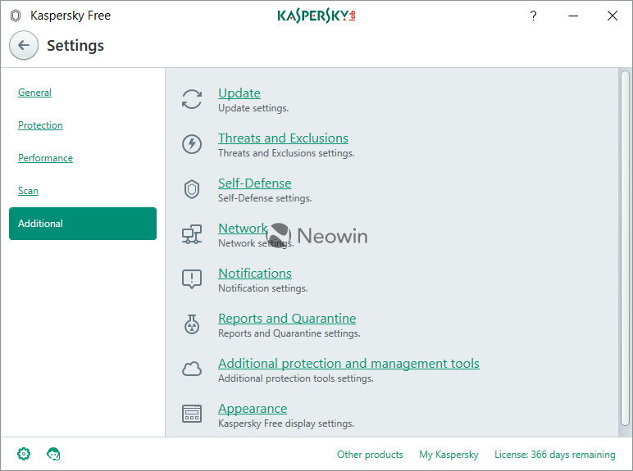The height and width of the screenshot is (471, 633).
Task: Click 'Kaspersky Free display settings.' text
Action: (x=286, y=423)
